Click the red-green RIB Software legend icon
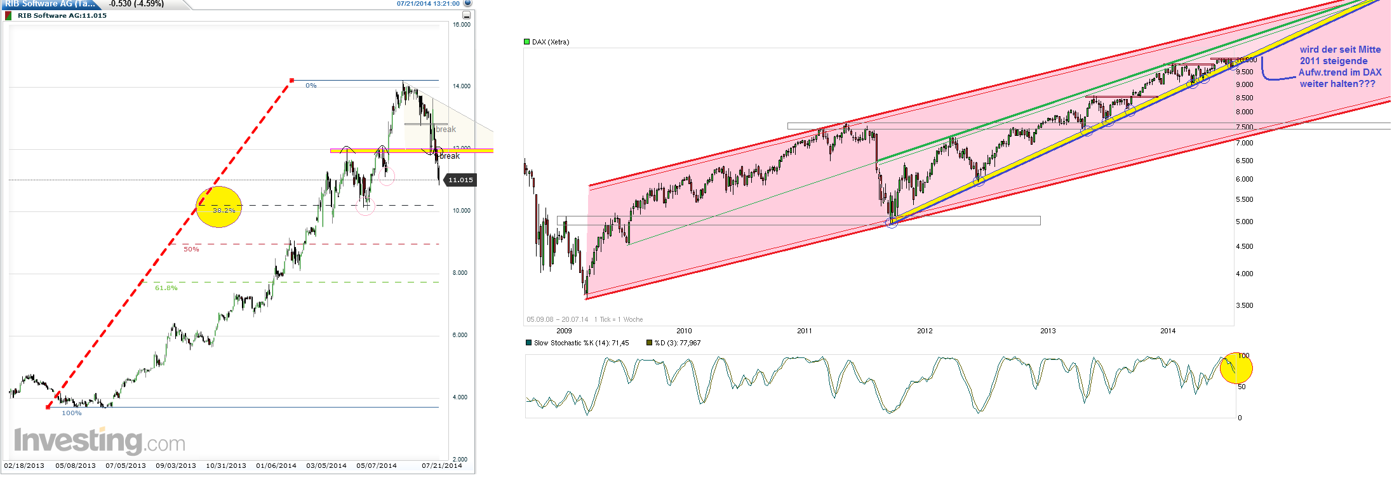1392x485 pixels. click(8, 16)
